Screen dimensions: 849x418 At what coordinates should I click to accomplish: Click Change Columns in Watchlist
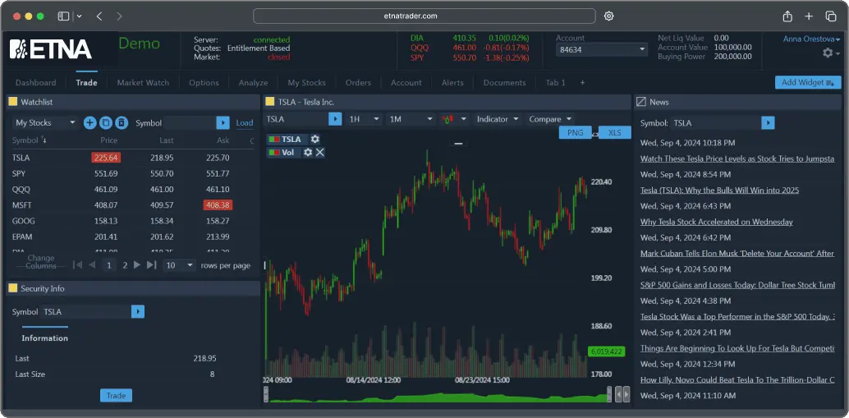[40, 262]
